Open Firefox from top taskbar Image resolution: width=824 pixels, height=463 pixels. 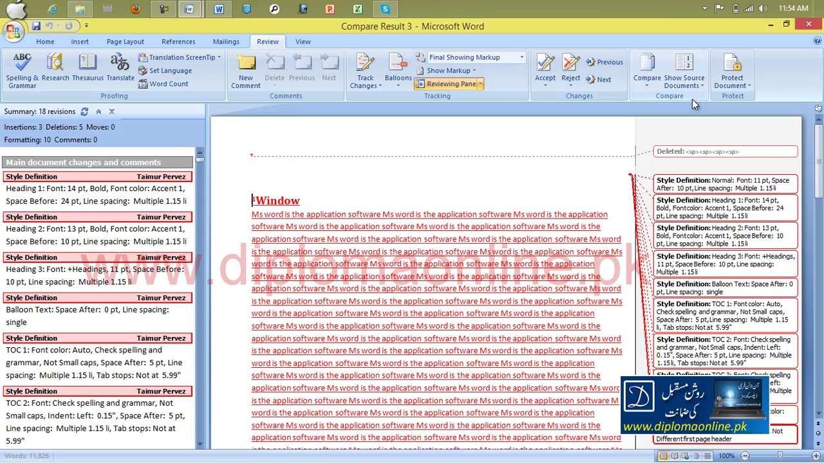tap(135, 8)
